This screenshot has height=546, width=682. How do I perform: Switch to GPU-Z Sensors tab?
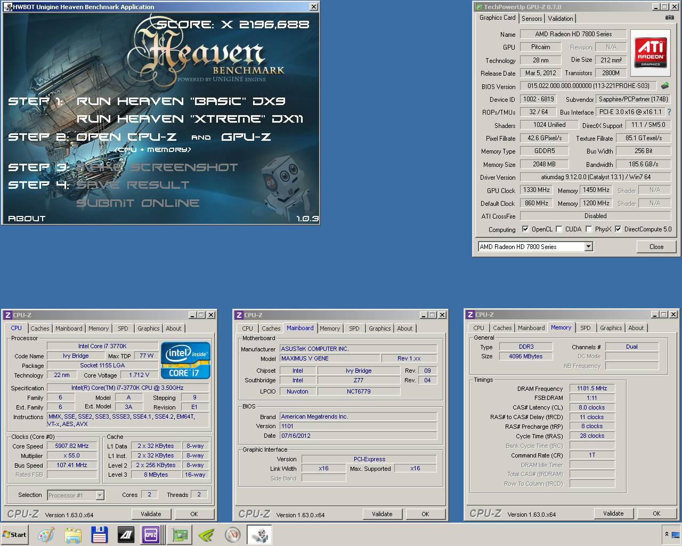[x=532, y=19]
